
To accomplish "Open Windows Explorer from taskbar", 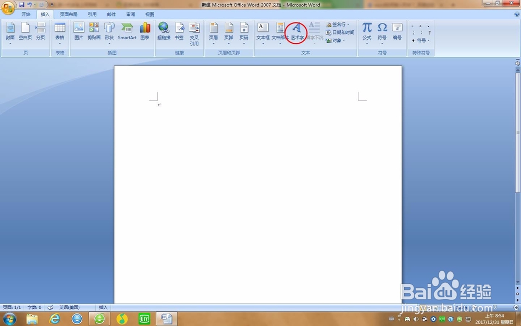I will click(32, 319).
